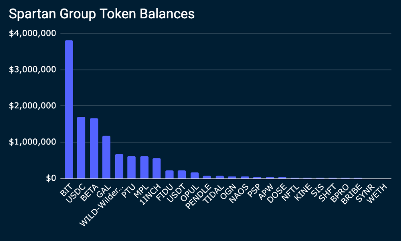
Task: Click the $3,000,000 y-axis label
Action: point(33,70)
